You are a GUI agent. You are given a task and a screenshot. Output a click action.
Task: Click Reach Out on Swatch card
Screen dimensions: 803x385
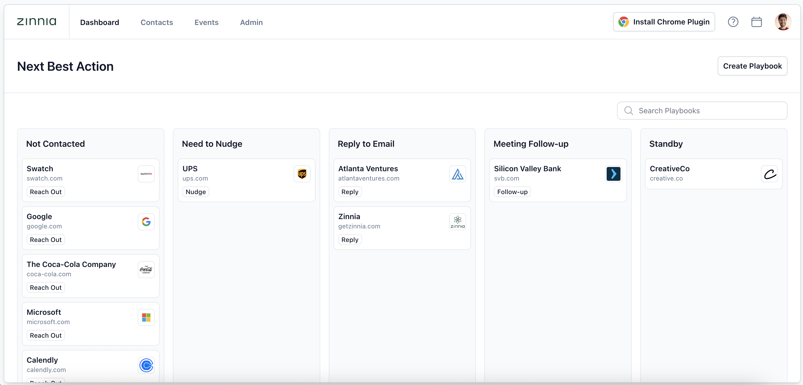46,192
